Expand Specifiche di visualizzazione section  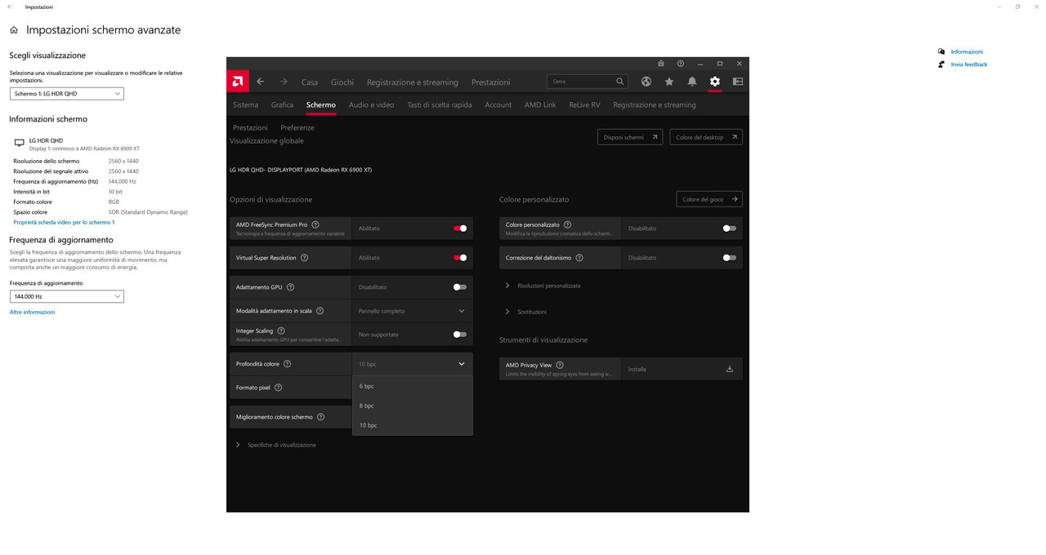coord(276,445)
